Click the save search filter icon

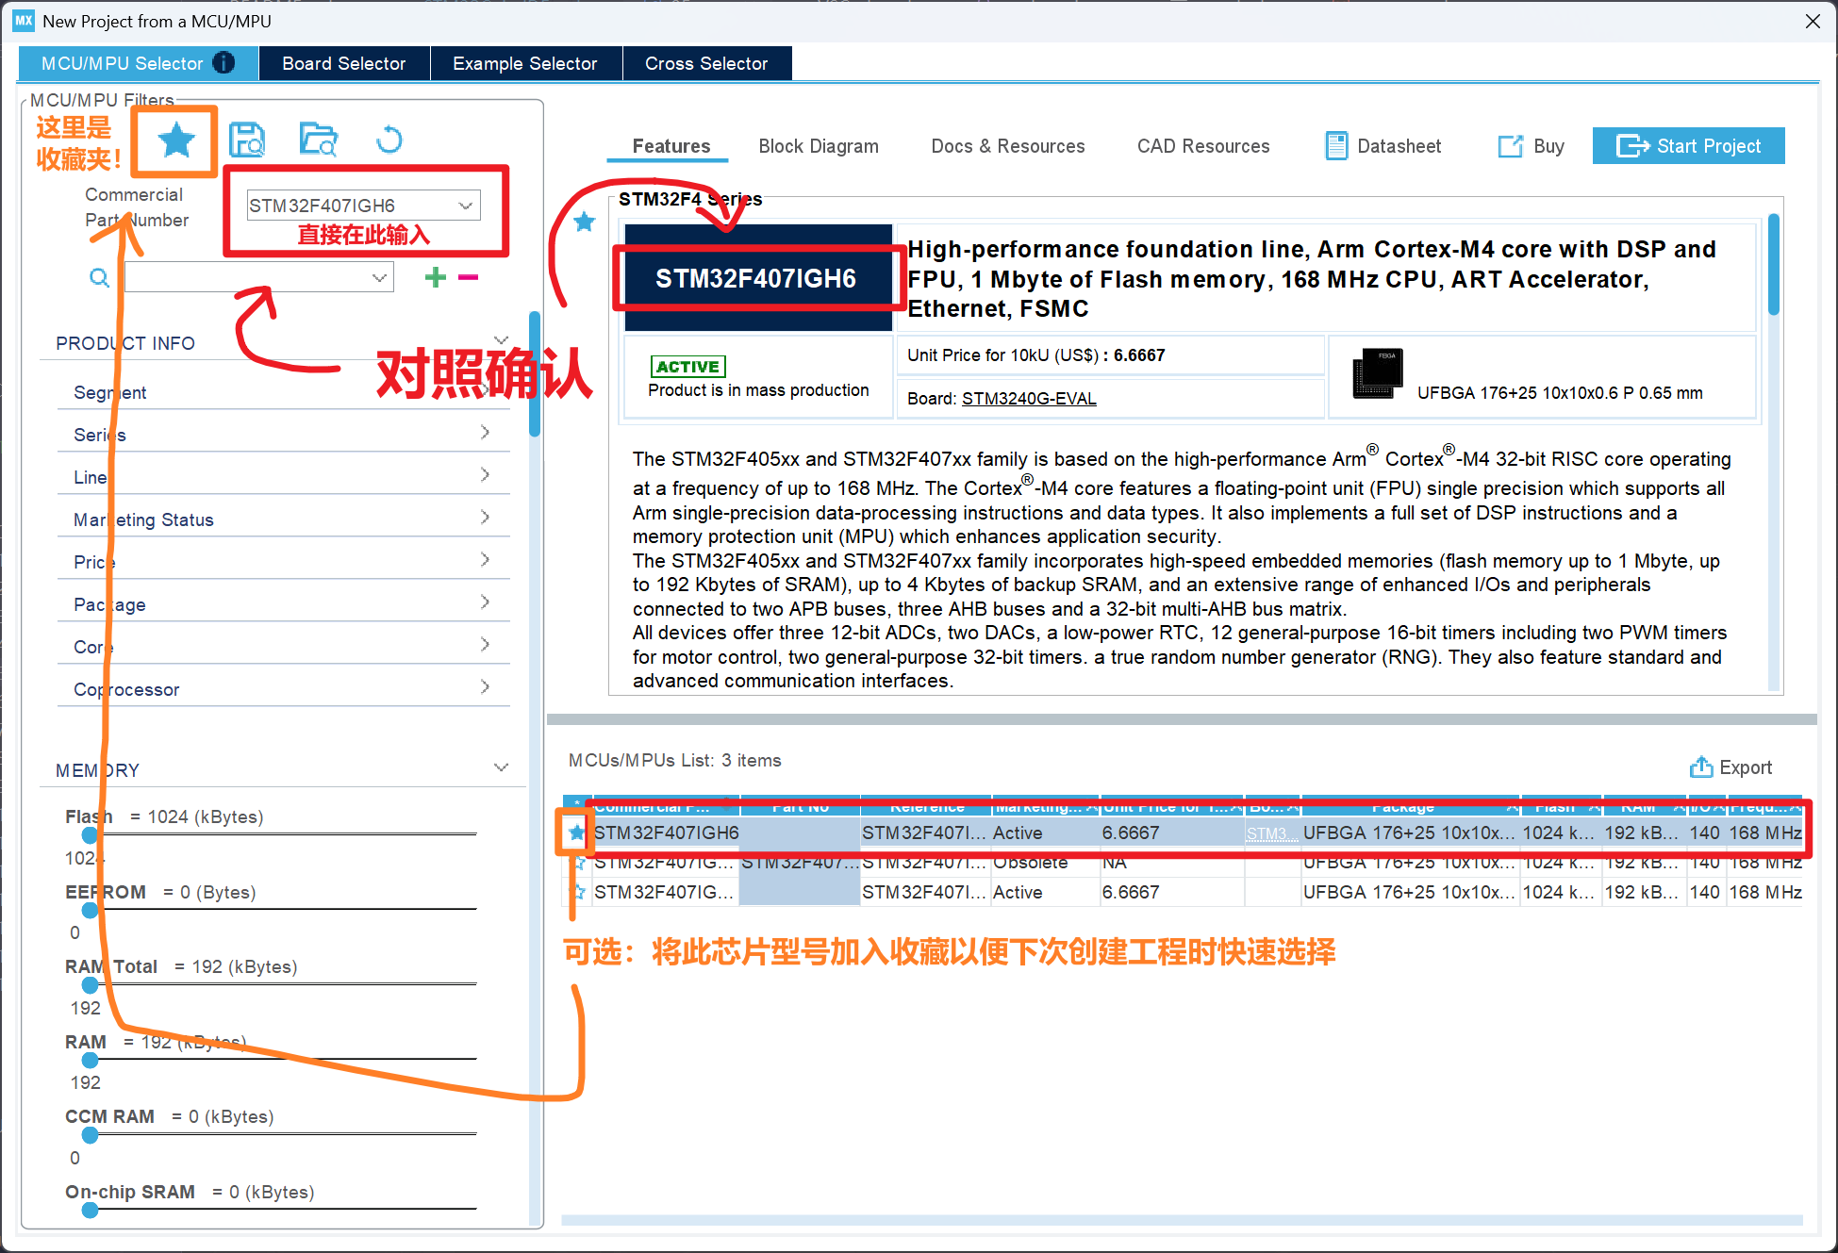(247, 140)
